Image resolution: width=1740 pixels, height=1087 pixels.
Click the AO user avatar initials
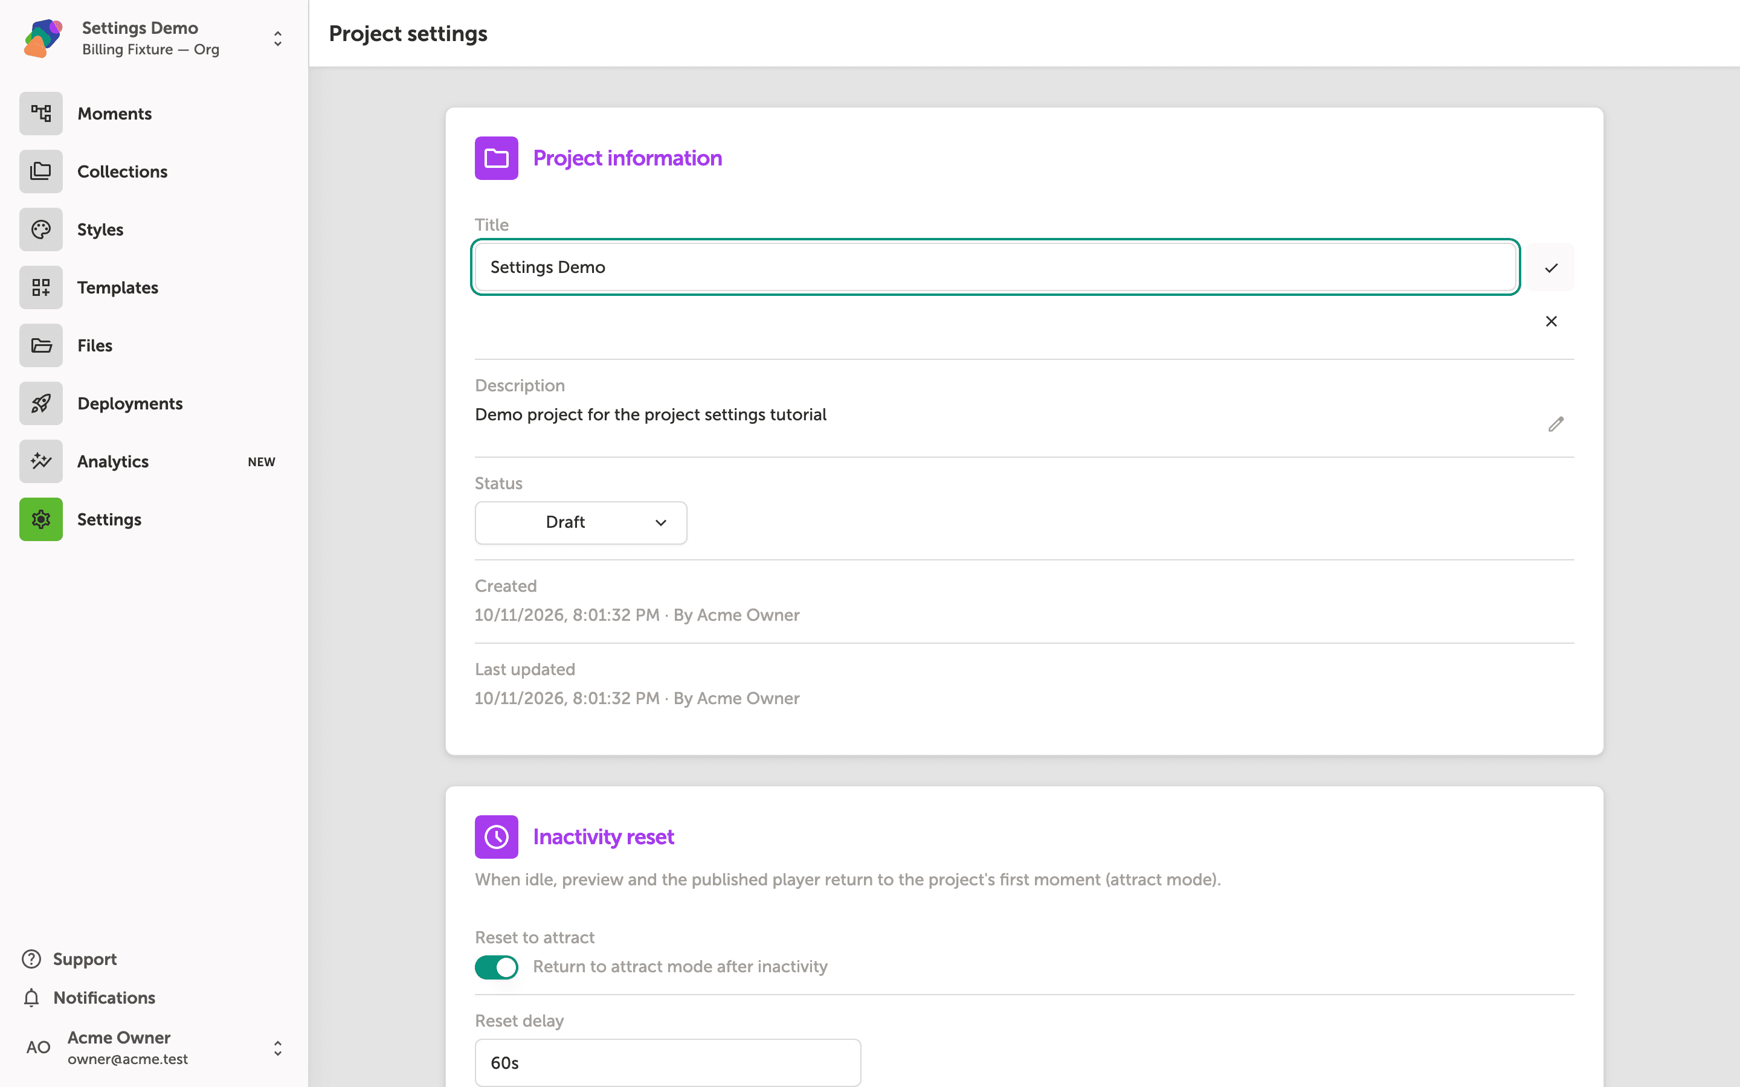[x=39, y=1048]
